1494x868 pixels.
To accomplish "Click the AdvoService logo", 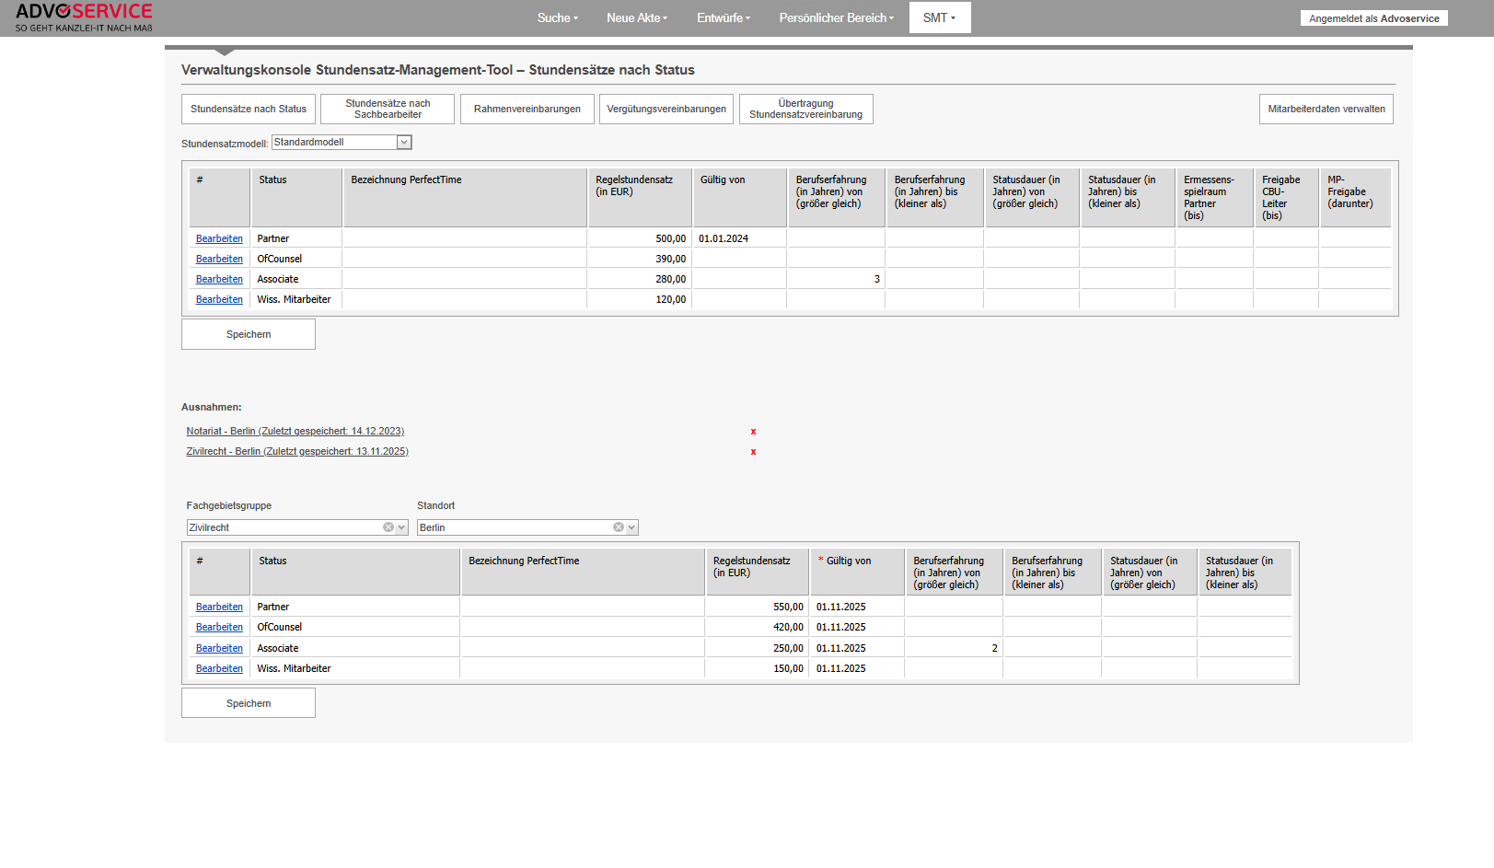I will (x=84, y=17).
